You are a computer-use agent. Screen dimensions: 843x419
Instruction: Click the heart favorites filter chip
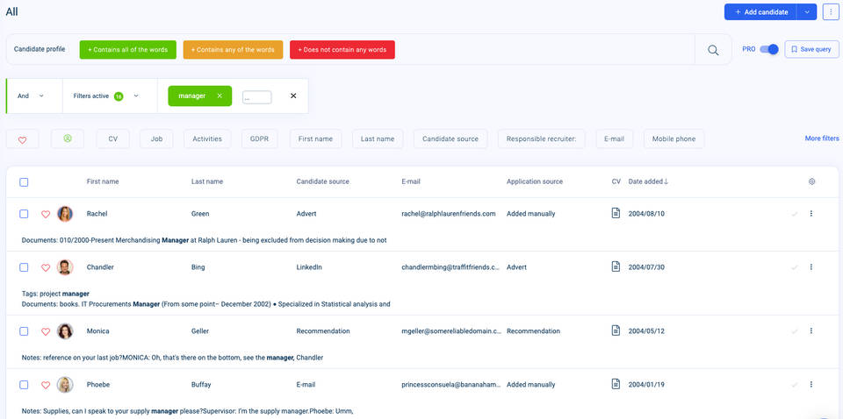pyautogui.click(x=23, y=139)
